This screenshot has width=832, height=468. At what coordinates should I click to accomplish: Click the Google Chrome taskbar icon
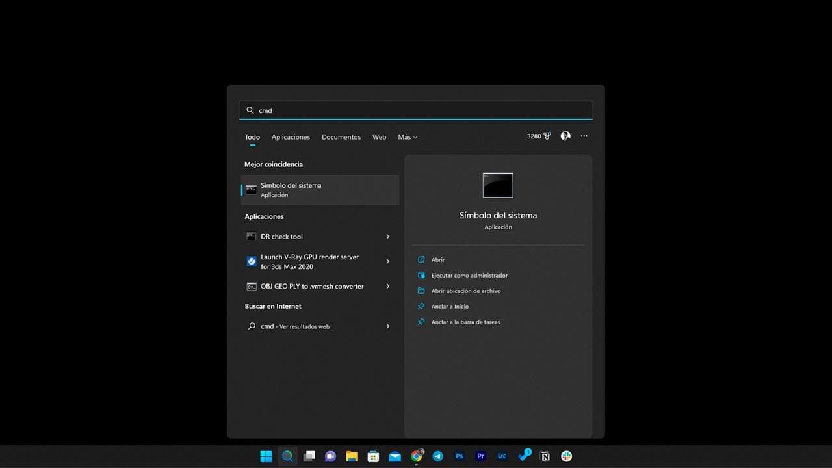417,456
